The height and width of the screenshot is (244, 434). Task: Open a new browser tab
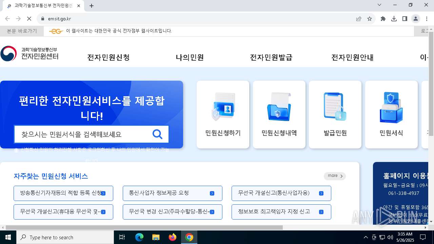(92, 6)
